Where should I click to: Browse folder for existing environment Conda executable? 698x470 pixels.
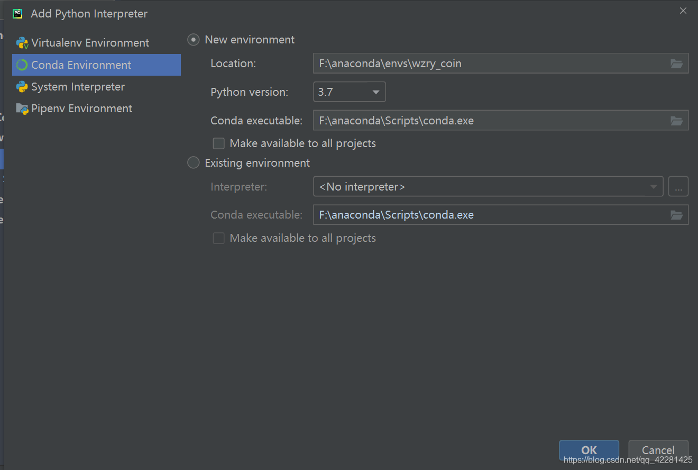676,215
